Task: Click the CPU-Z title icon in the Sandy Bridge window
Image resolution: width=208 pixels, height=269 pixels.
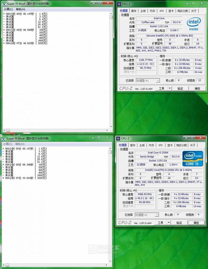Action: tap(118, 139)
